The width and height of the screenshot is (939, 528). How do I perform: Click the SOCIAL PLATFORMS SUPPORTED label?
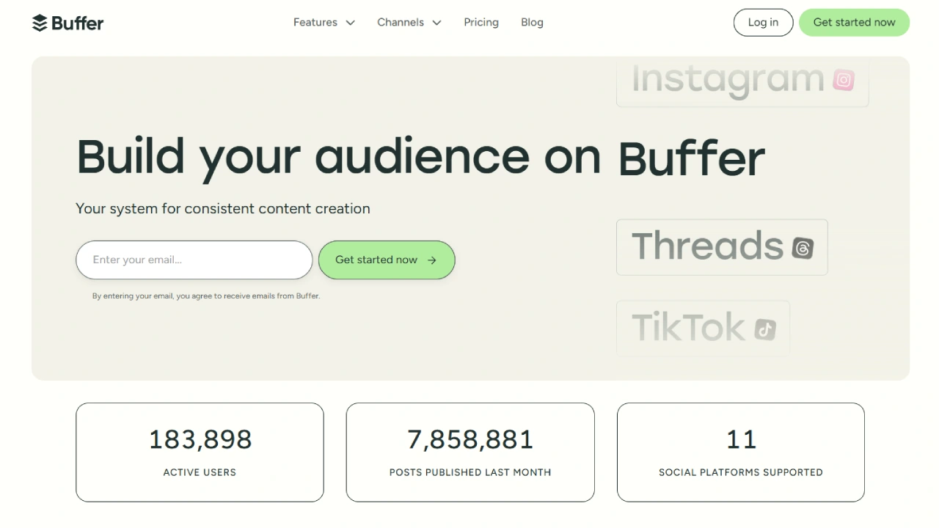pos(741,472)
